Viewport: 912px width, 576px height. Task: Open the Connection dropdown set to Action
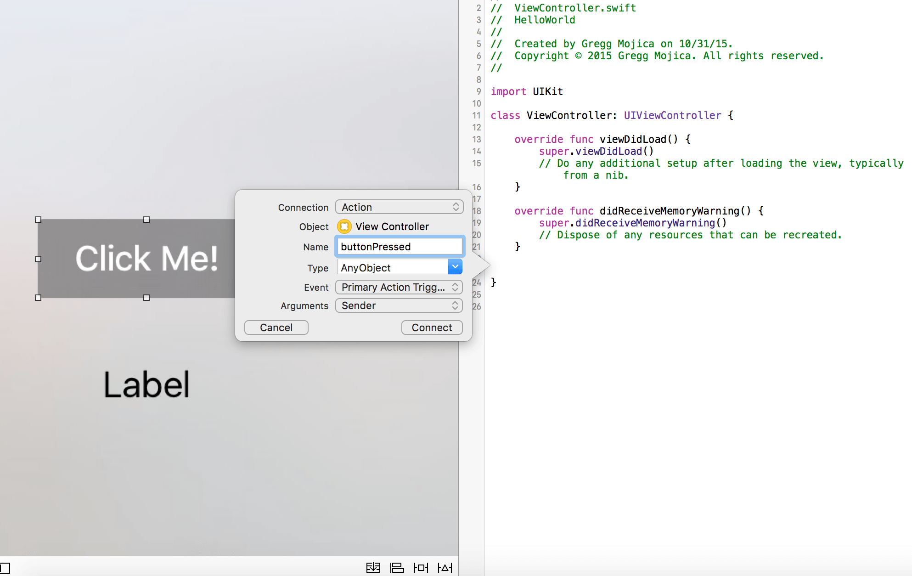(x=399, y=207)
